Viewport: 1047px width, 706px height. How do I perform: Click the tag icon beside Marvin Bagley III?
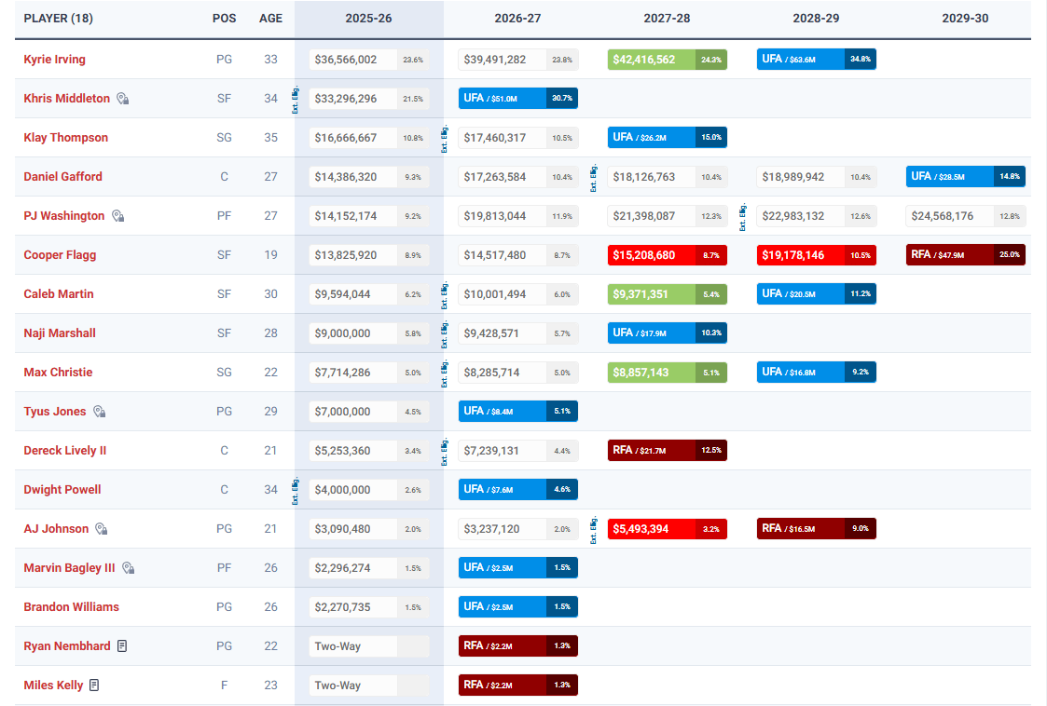tap(128, 568)
